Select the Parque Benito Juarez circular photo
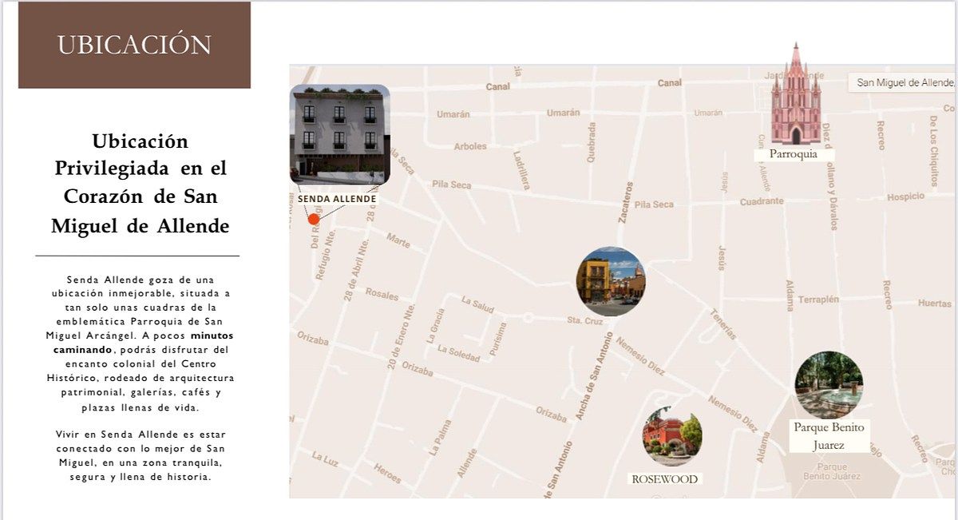 [x=829, y=384]
